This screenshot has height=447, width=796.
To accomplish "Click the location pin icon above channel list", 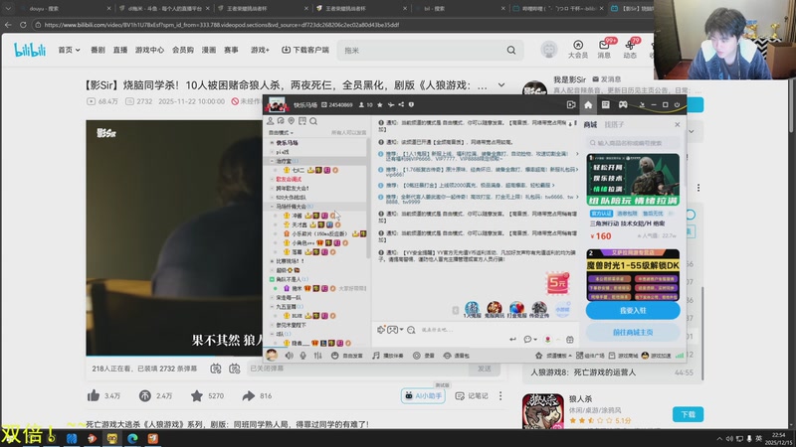I will (292, 121).
